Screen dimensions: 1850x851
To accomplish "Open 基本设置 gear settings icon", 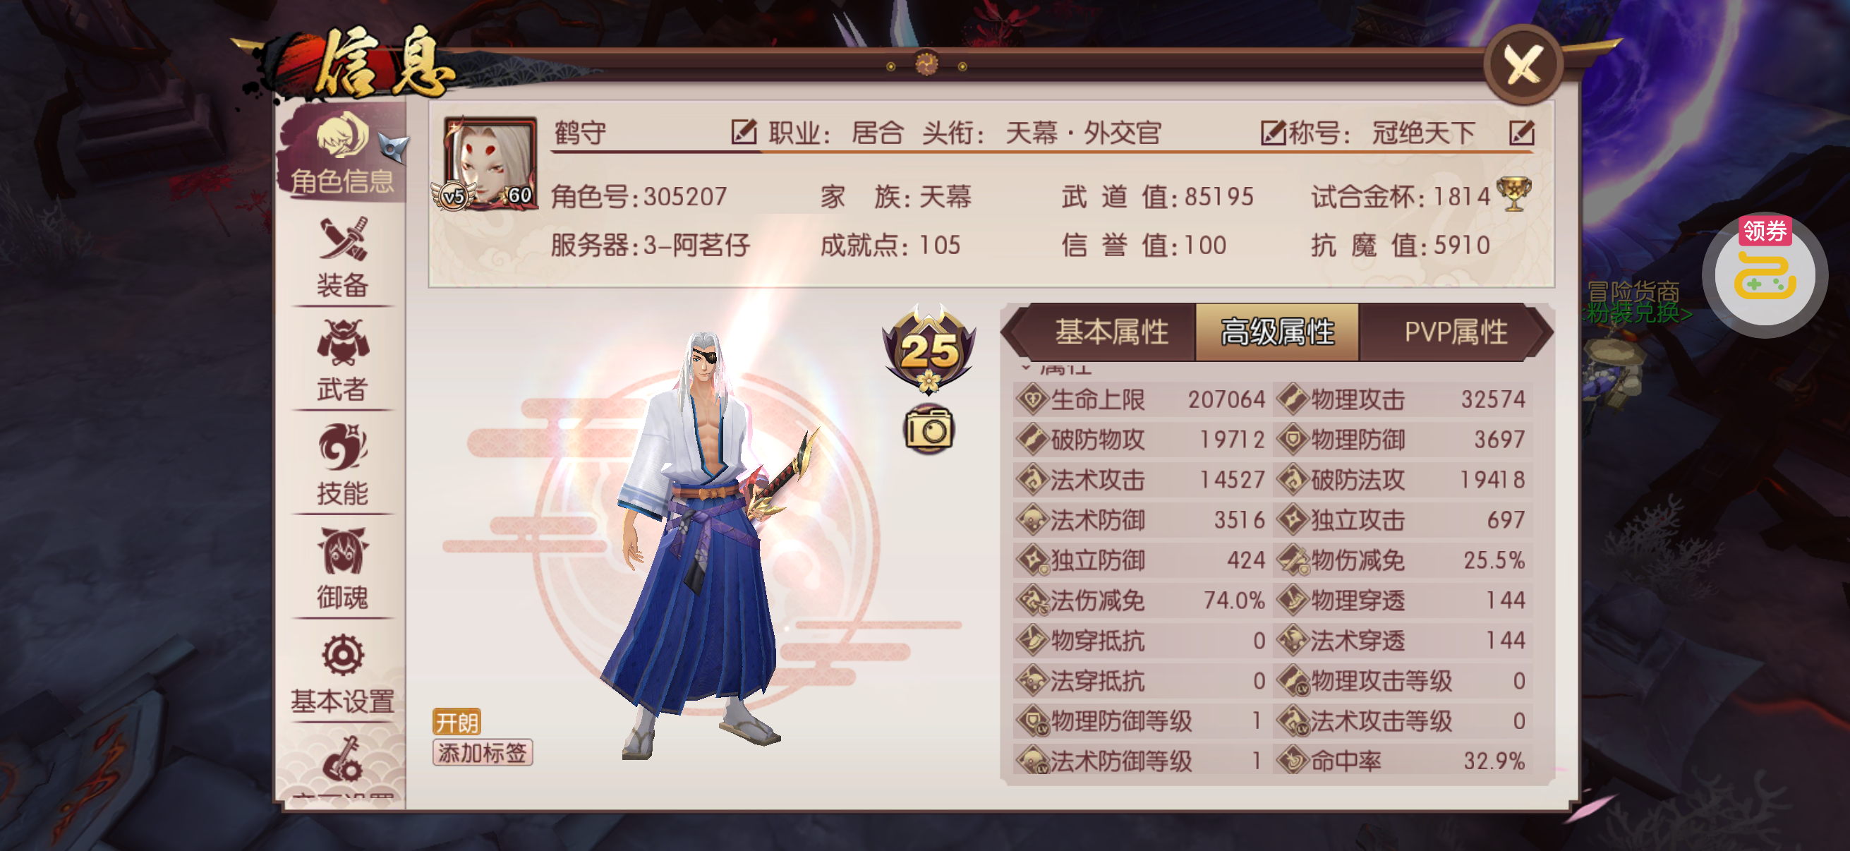I will (343, 673).
